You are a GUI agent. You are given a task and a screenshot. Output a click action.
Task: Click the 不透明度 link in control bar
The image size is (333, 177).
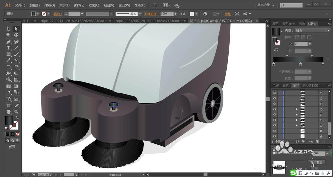pos(151,14)
